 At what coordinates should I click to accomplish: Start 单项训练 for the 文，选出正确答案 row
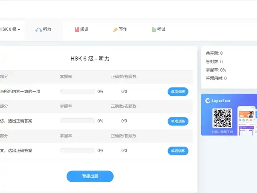click(177, 151)
